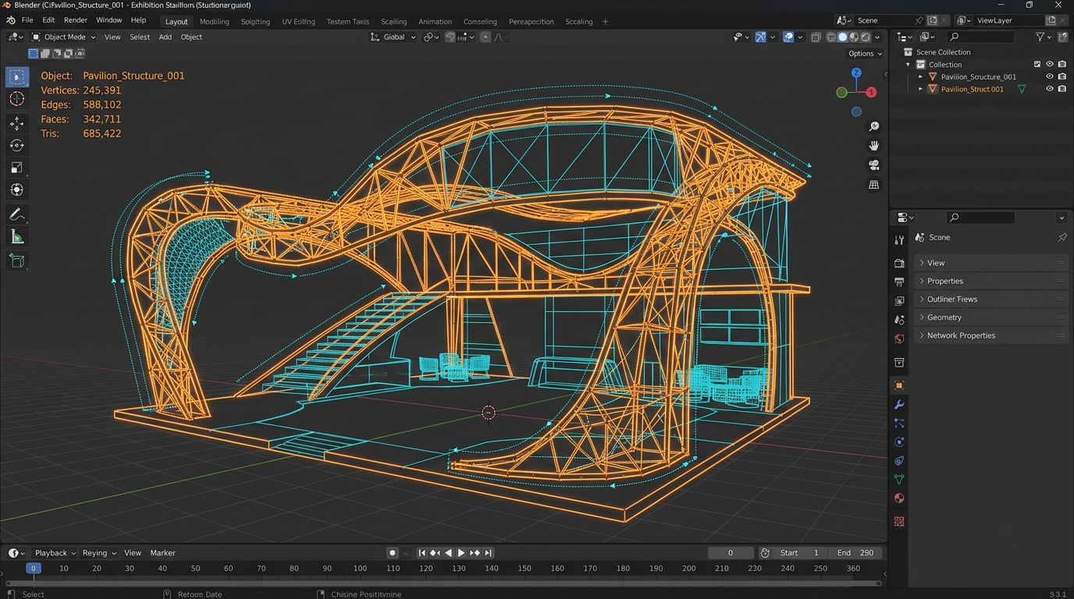
Task: Pick the Annotate pencil tool
Action: point(17,214)
